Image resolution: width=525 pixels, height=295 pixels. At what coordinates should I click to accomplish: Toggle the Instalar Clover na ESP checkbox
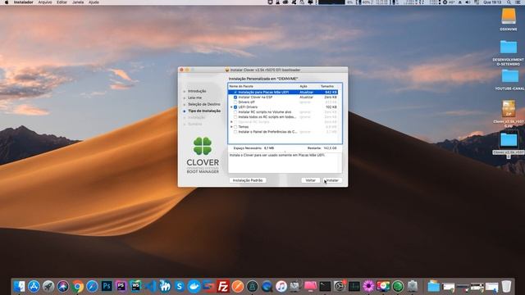235,97
